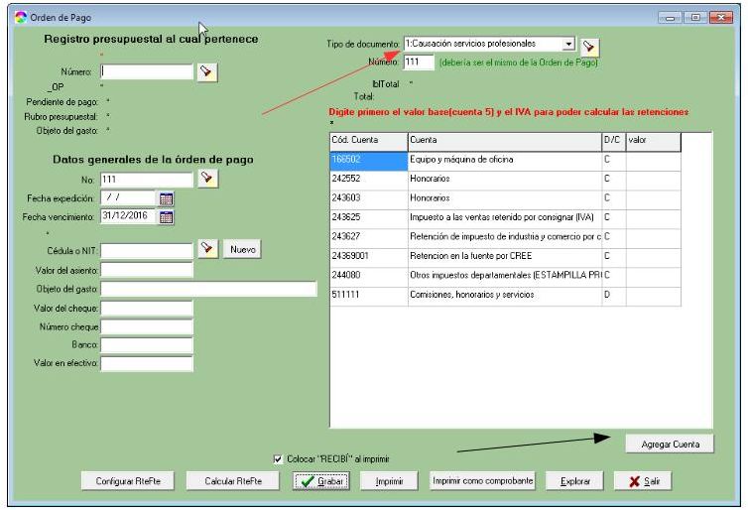The width and height of the screenshot is (748, 510).
Task: Minimize the Orden de Pago window
Action: [x=671, y=18]
